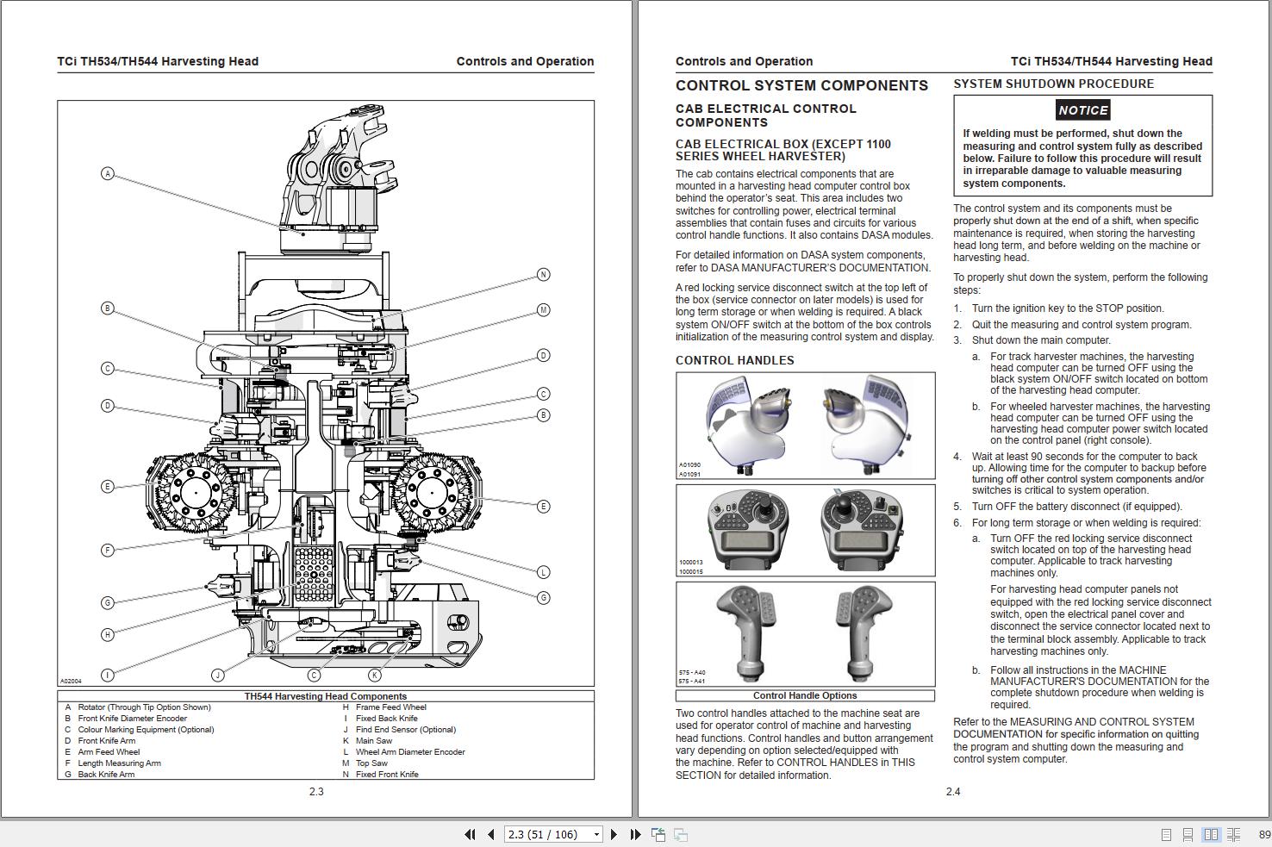This screenshot has width=1272, height=847.
Task: Jump to the last page
Action: [635, 835]
